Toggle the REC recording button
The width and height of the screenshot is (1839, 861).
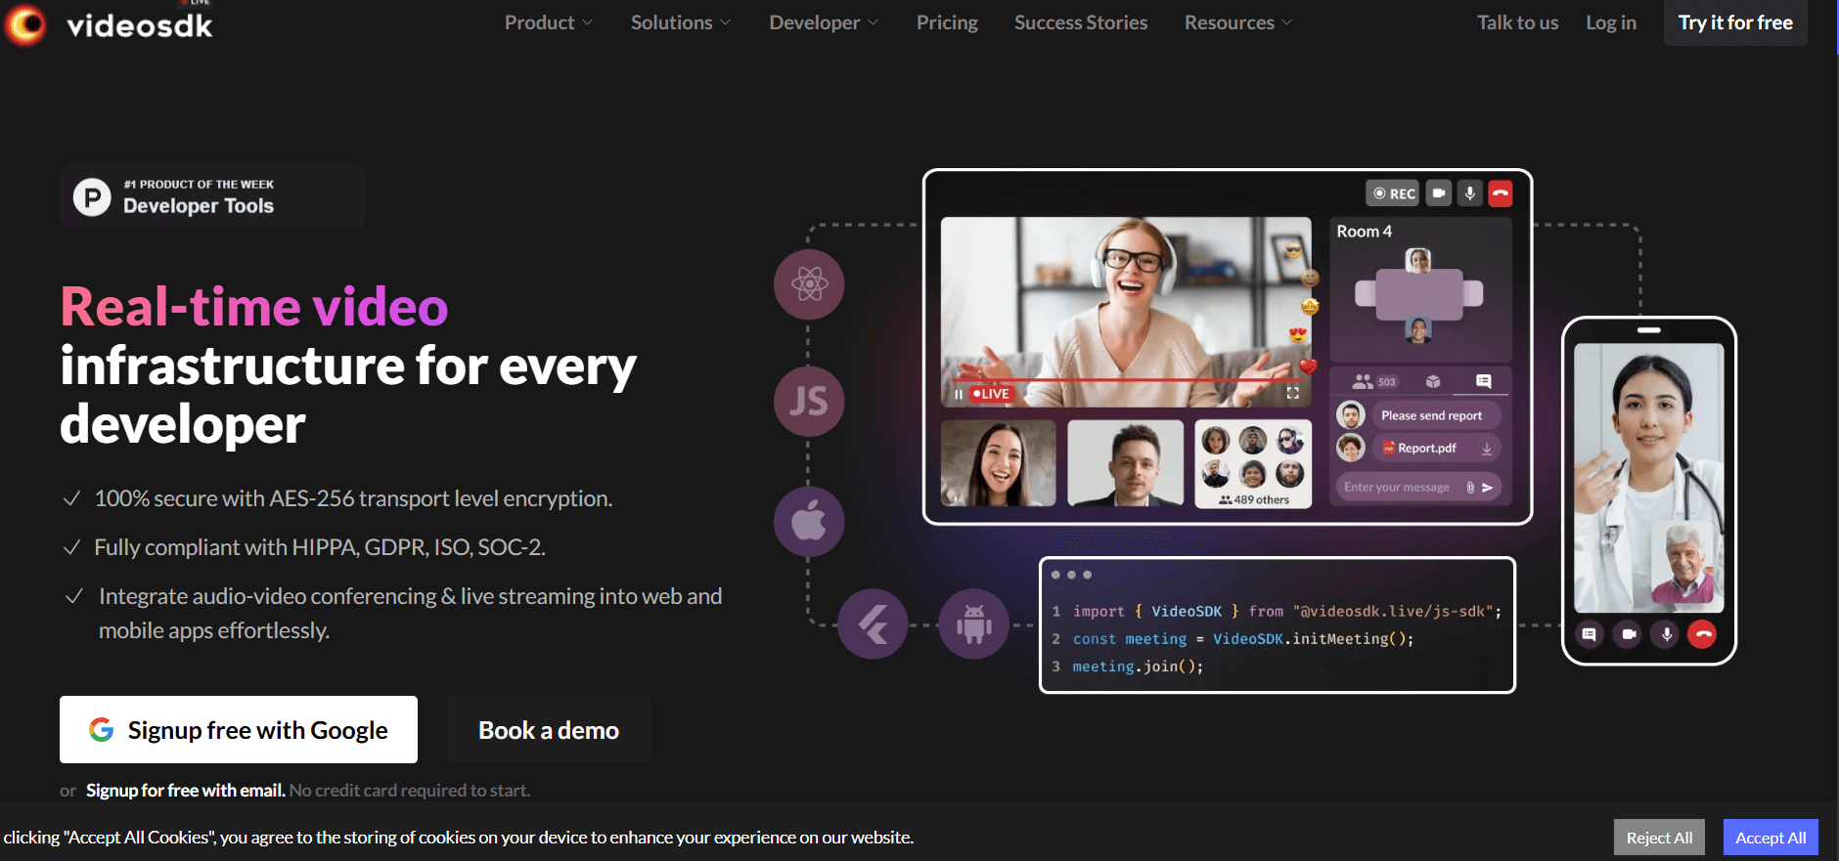tap(1393, 194)
